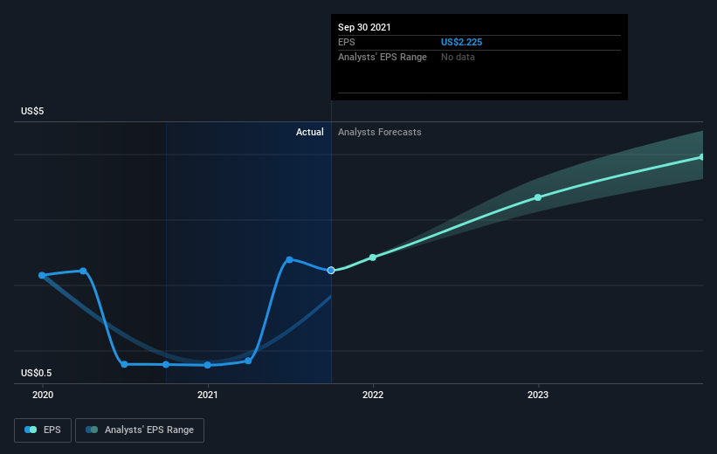Click the EPS legend color dot icon
Viewport: 717px width, 454px height.
coord(31,430)
